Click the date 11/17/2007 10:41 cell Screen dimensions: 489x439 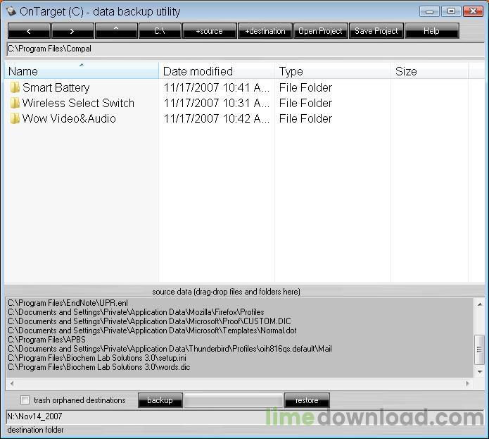click(217, 88)
